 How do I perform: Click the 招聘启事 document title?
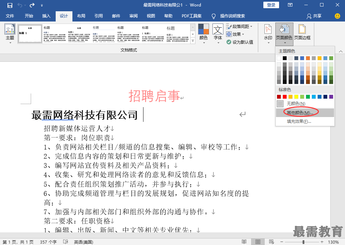pos(154,96)
